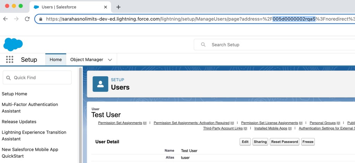Click the sidebar vertical scrollbar

[x=80, y=115]
